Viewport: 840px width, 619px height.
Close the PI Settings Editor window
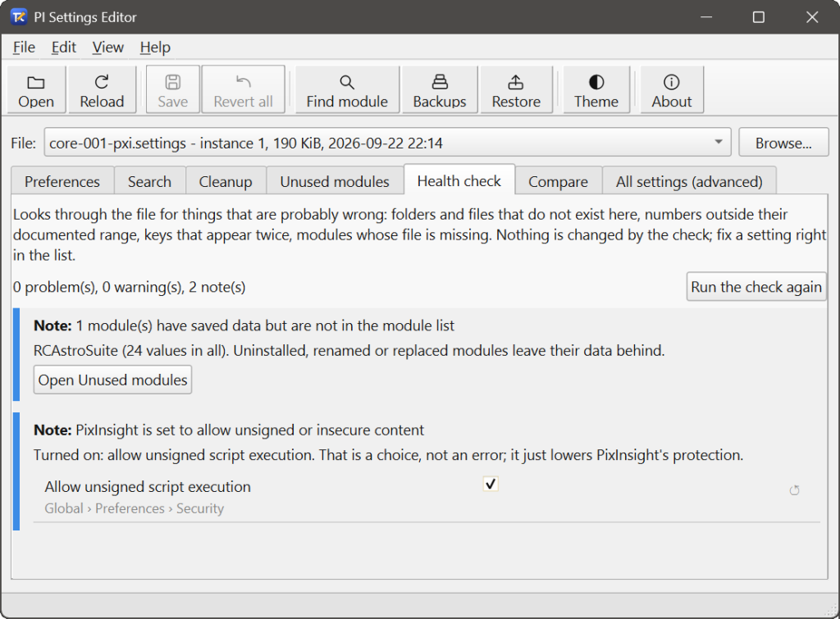812,17
